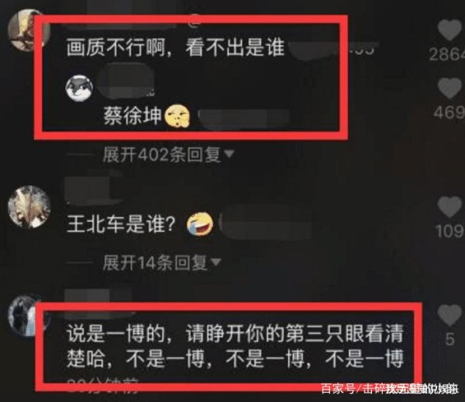Image resolution: width=465 pixels, height=402 pixels.
Task: Click the comment text 画质不行啊，看不出是谁
Action: (175, 47)
